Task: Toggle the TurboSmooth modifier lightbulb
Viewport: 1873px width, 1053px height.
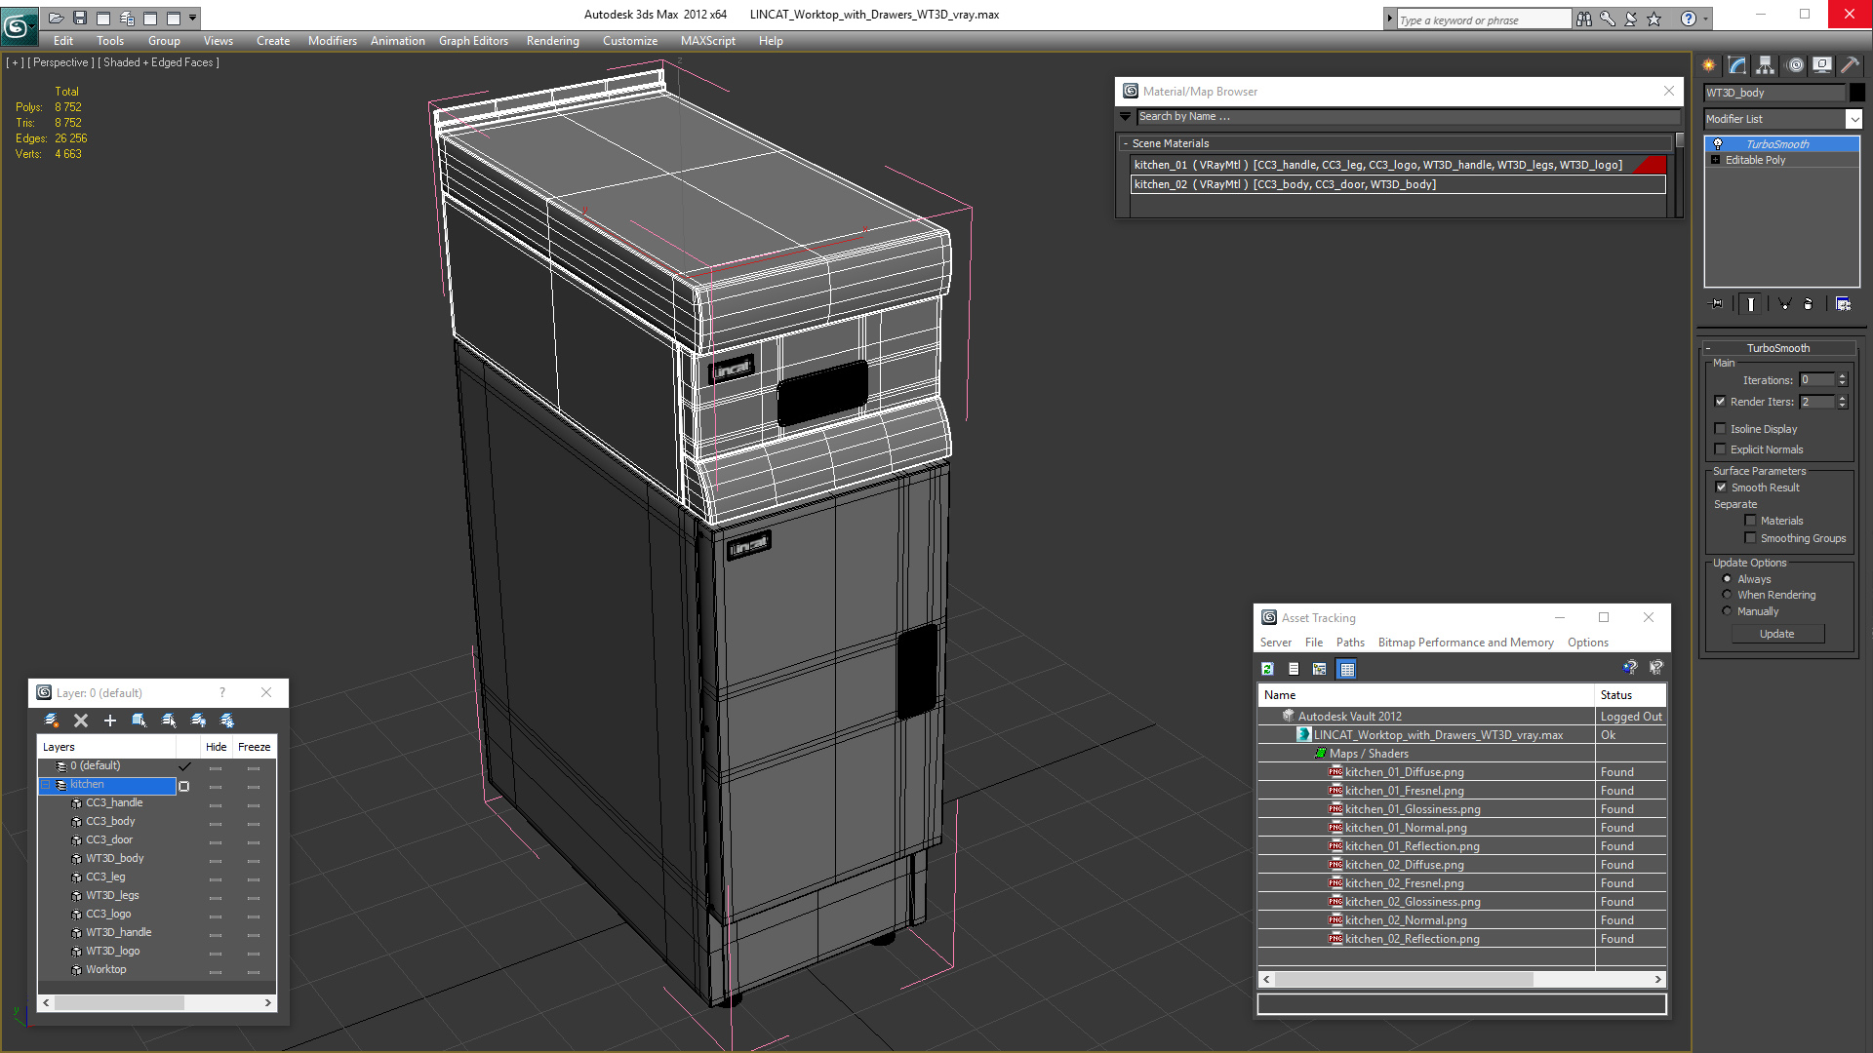Action: click(1718, 144)
